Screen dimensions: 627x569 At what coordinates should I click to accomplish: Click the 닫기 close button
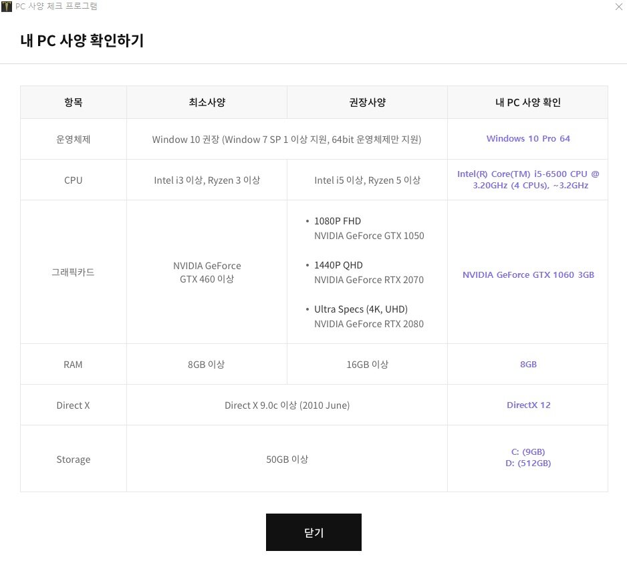pyautogui.click(x=313, y=532)
